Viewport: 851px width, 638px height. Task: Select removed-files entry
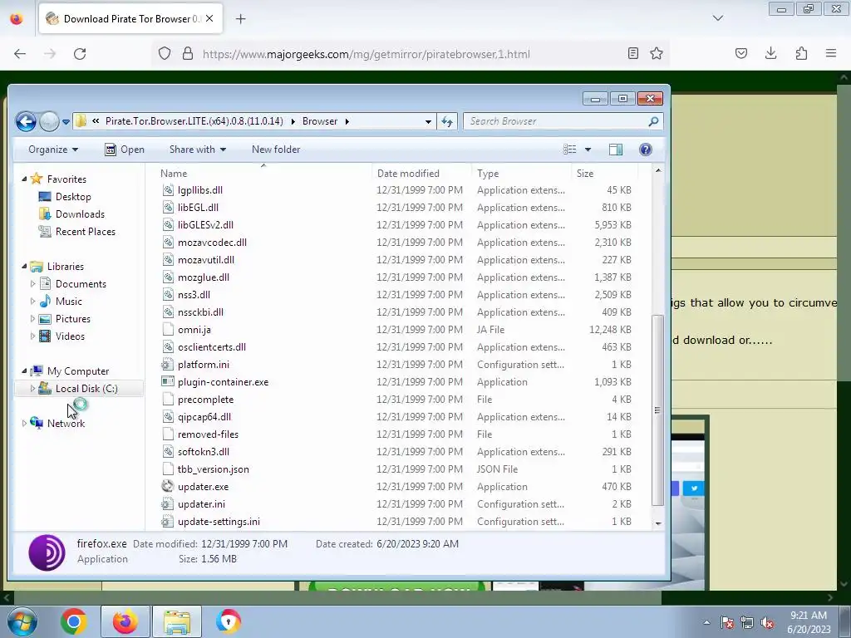point(208,434)
